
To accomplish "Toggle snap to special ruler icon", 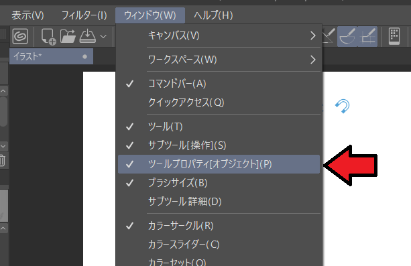I will (347, 36).
